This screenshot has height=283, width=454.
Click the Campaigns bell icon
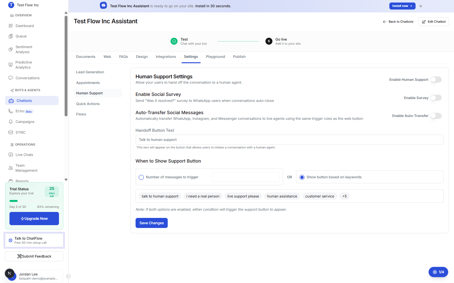(11, 122)
